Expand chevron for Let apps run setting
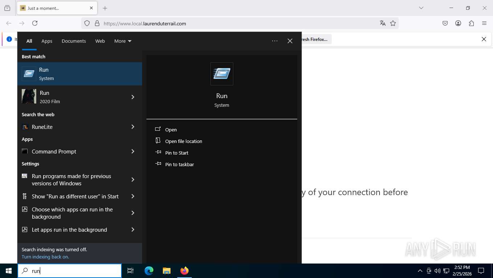The width and height of the screenshot is (493, 278). click(133, 229)
